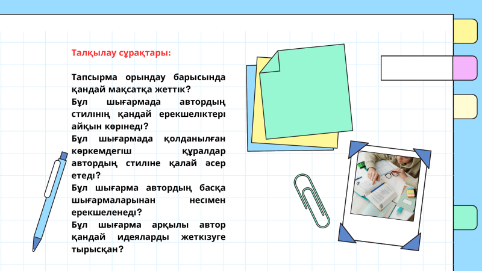Select the green sticky note on top
Image resolution: width=482 pixels, height=271 pixels.
[x=306, y=92]
